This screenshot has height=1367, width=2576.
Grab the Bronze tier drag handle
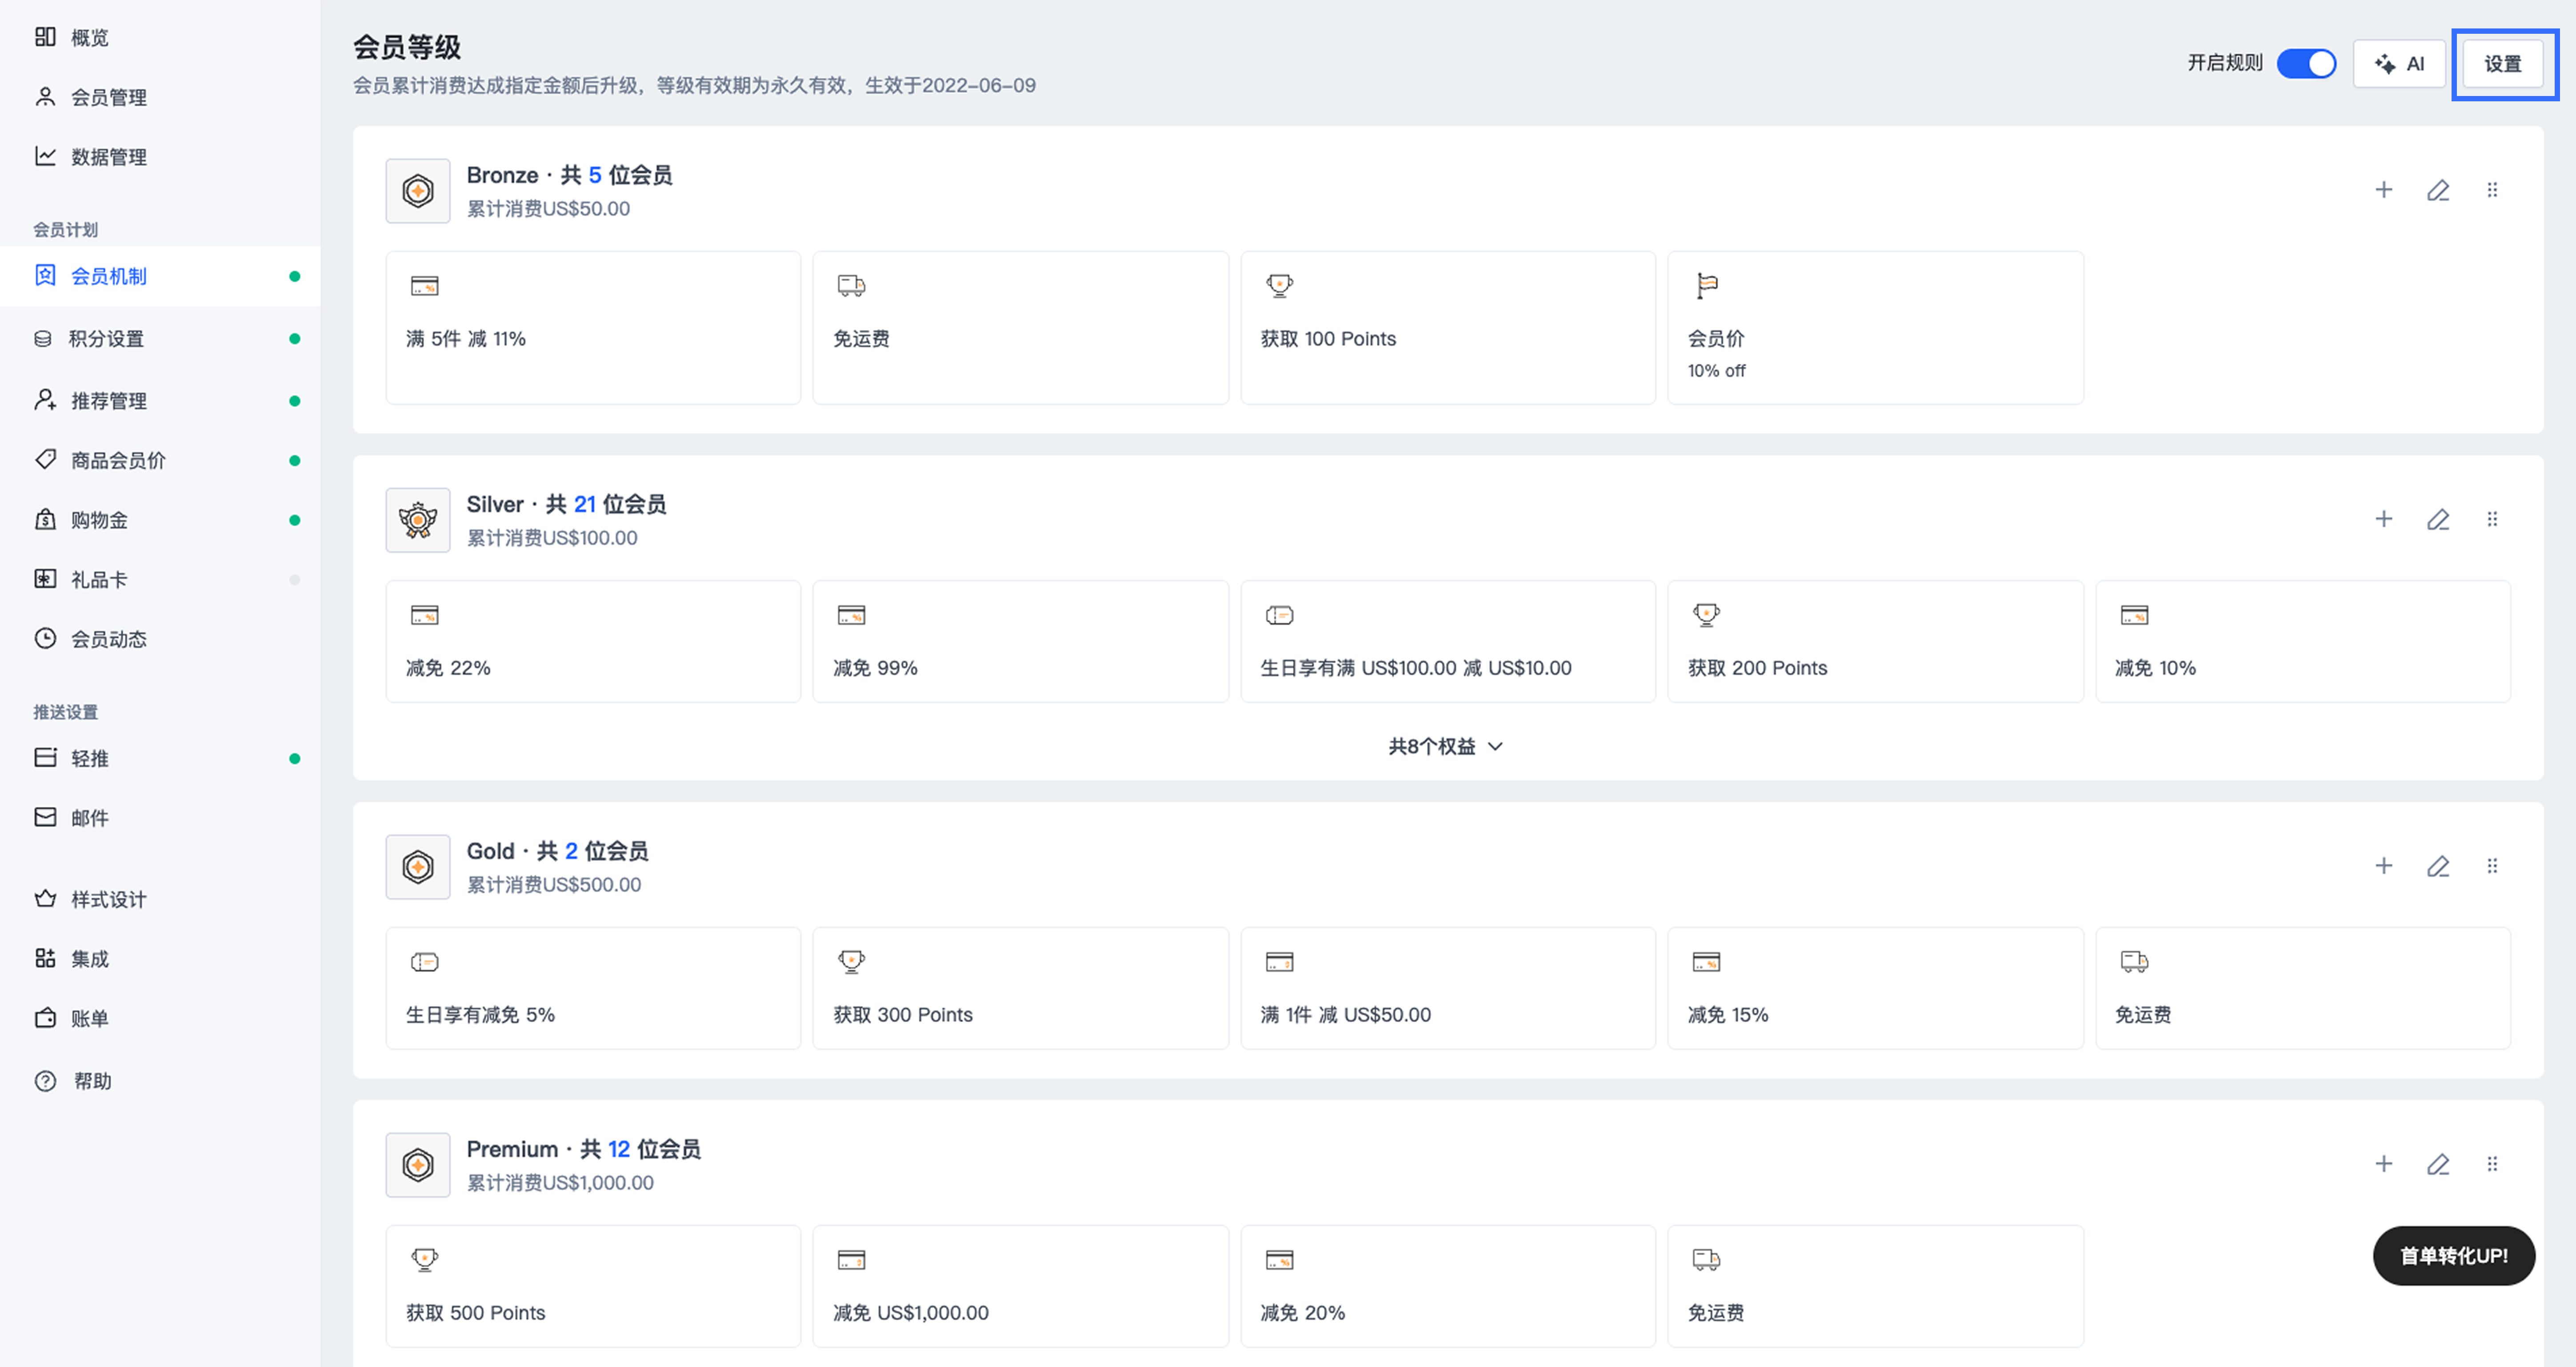pos(2492,190)
